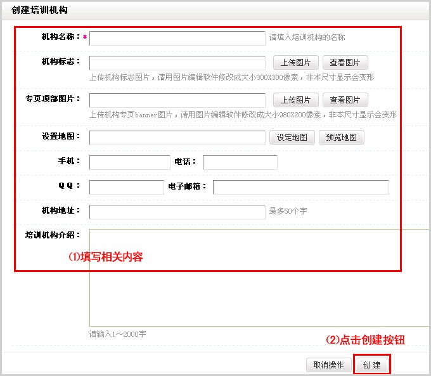Click the 机构地址 text field
Screen dimensions: 431x376
pos(177,212)
